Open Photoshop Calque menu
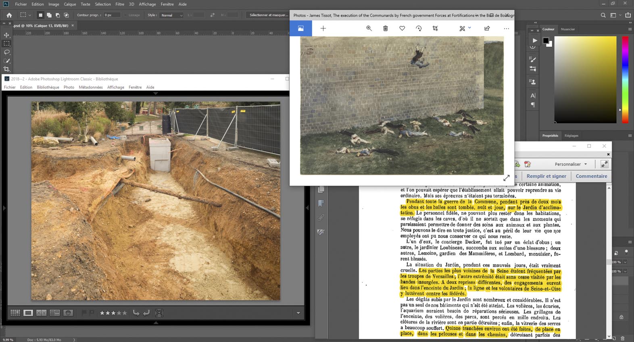634x342 pixels. click(x=70, y=4)
